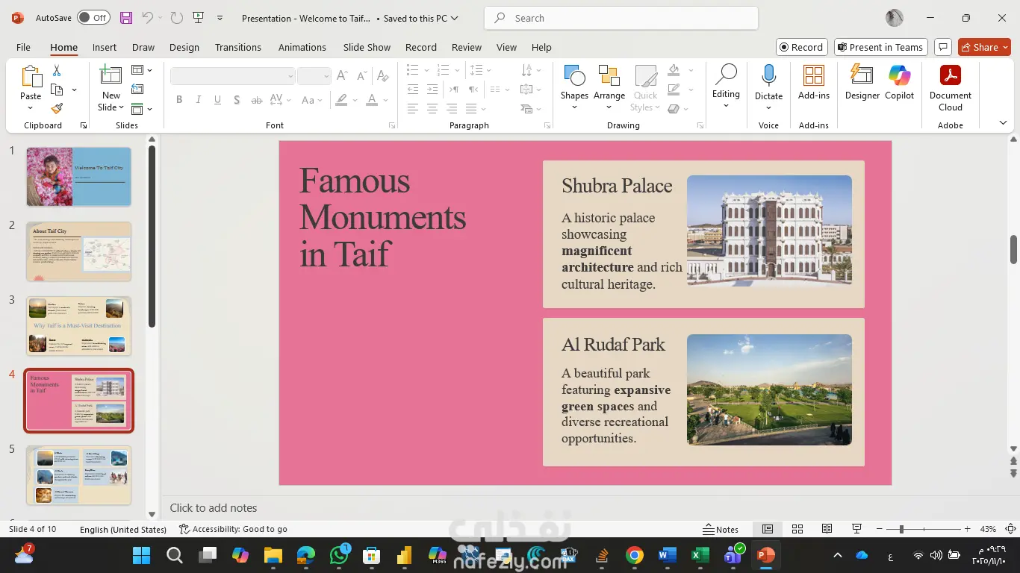Viewport: 1020px width, 573px height.
Task: Switch to Slide Sorter view
Action: (797, 529)
